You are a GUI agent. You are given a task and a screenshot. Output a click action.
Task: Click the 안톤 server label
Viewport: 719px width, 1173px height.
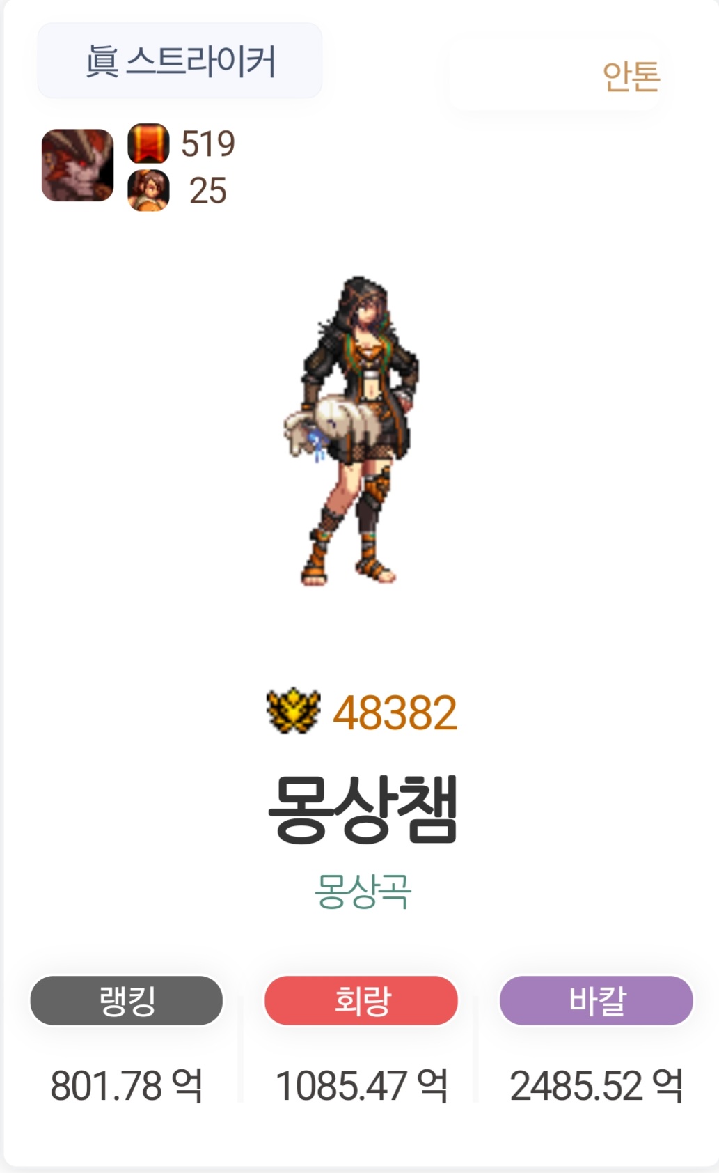click(631, 76)
